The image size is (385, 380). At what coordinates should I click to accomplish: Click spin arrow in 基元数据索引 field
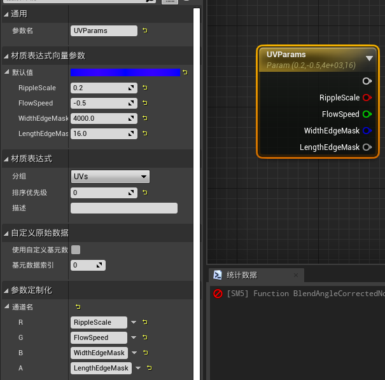99,265
